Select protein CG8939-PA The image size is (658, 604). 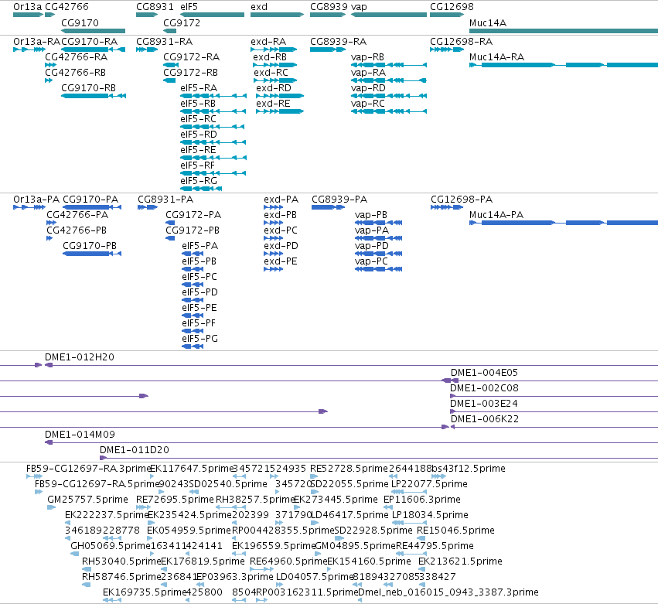click(328, 207)
